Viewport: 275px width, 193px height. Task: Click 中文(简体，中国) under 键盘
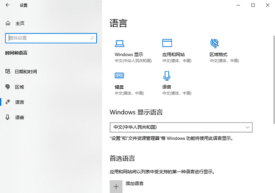coord(129,93)
